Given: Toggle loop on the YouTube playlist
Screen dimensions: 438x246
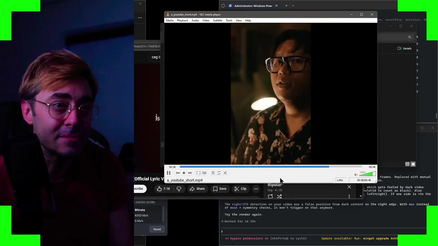Looking at the screenshot, I should pos(270,196).
